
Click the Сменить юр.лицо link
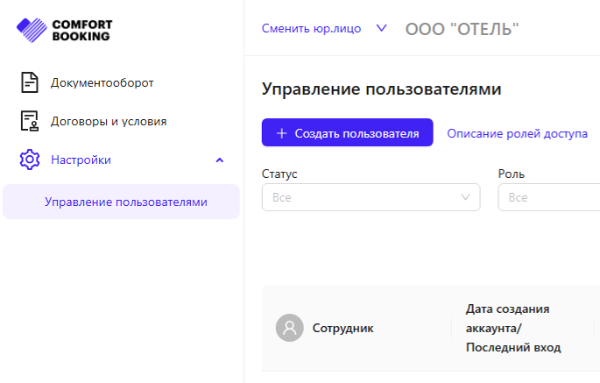click(x=311, y=28)
